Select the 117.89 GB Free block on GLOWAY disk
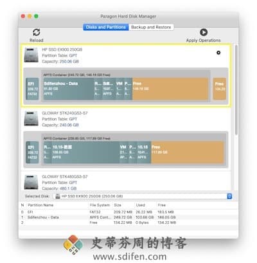This screenshot has height=263, width=257. click(188, 152)
